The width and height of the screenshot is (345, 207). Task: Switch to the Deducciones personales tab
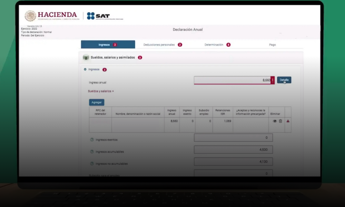[x=159, y=45]
